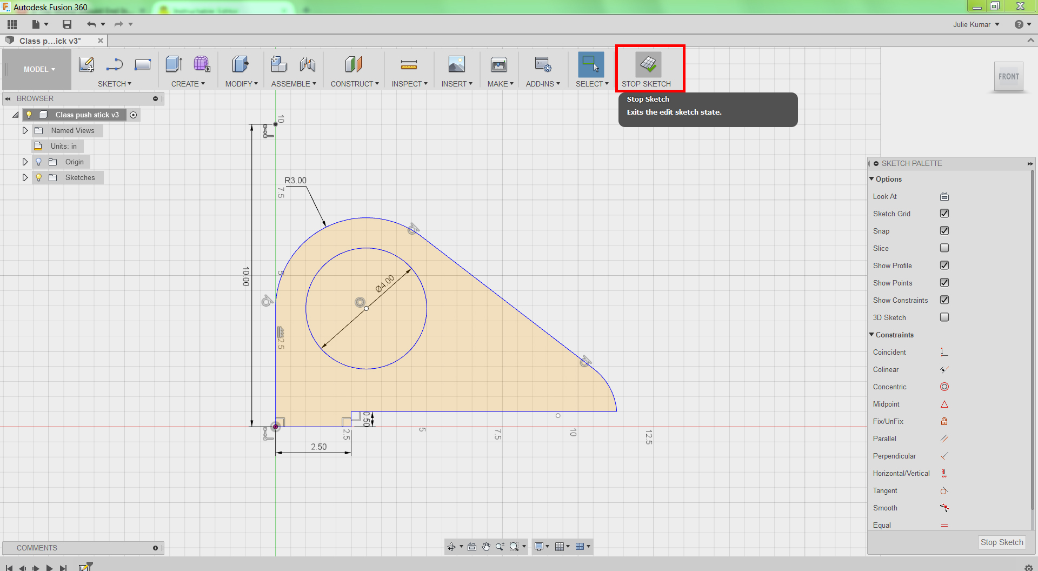Viewport: 1038px width, 571px height.
Task: Pick the Line sketch tool icon
Action: (x=115, y=64)
